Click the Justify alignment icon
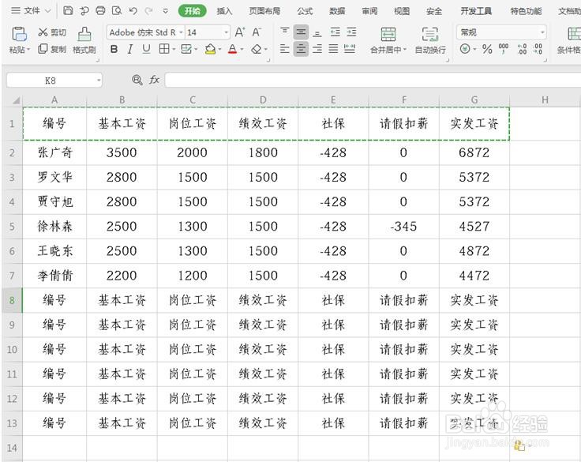Viewport: 581px width, 462px height. [x=333, y=49]
